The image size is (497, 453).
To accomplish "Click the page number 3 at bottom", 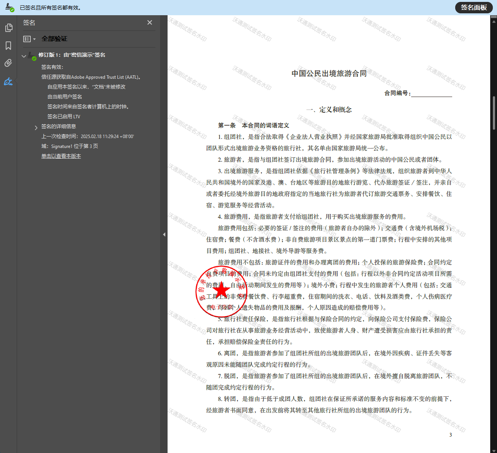I will pos(450,435).
